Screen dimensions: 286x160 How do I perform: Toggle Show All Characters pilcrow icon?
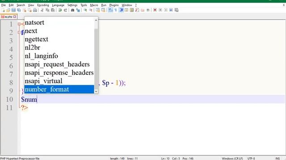click(116, 10)
